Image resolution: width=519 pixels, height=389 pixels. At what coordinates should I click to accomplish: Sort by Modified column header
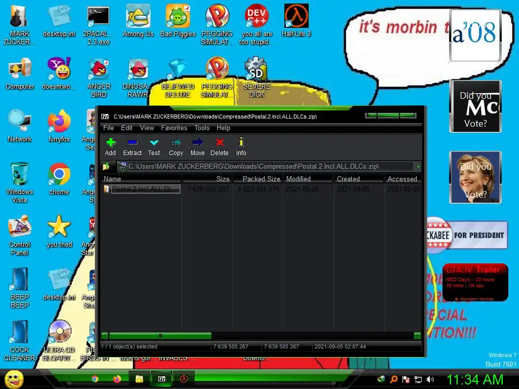(x=308, y=179)
